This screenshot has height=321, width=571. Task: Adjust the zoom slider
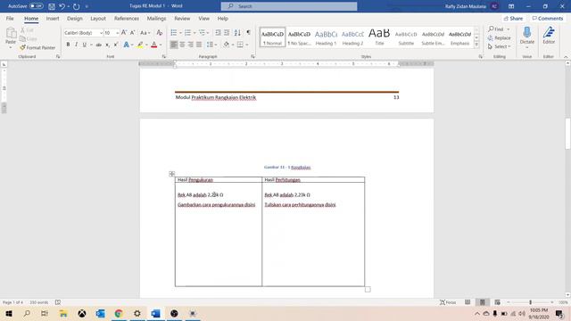(530, 302)
